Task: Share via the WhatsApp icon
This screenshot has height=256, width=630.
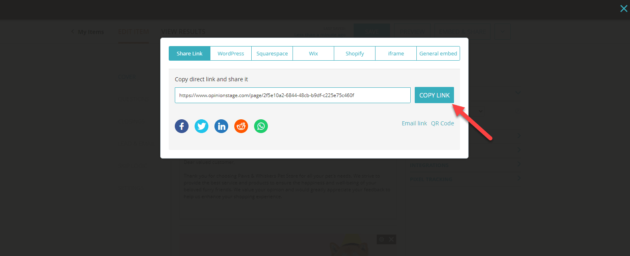Action: (x=261, y=126)
